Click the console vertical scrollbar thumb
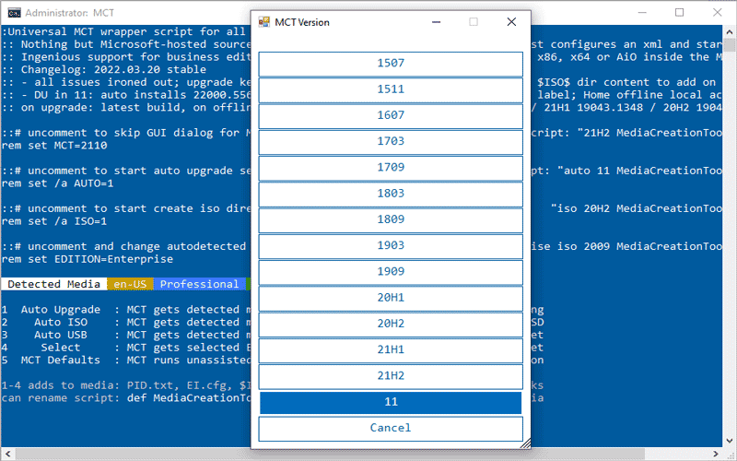Screen dimensions: 737x461 (x=729, y=45)
